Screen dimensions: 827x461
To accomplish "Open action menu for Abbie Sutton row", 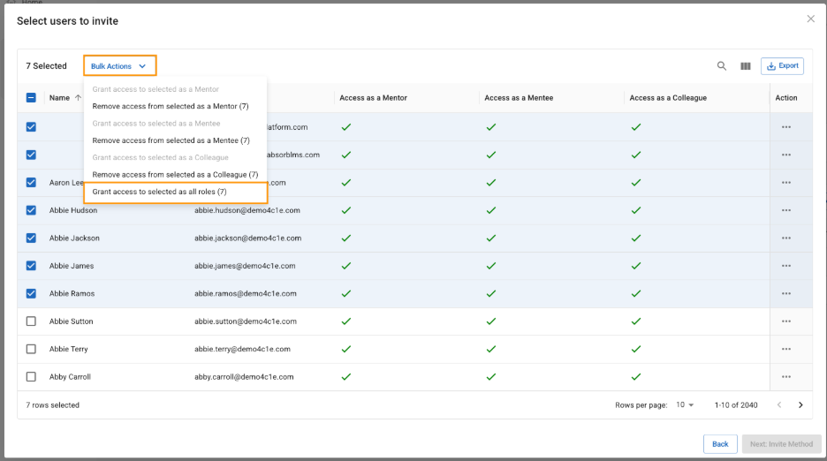I will click(x=785, y=321).
